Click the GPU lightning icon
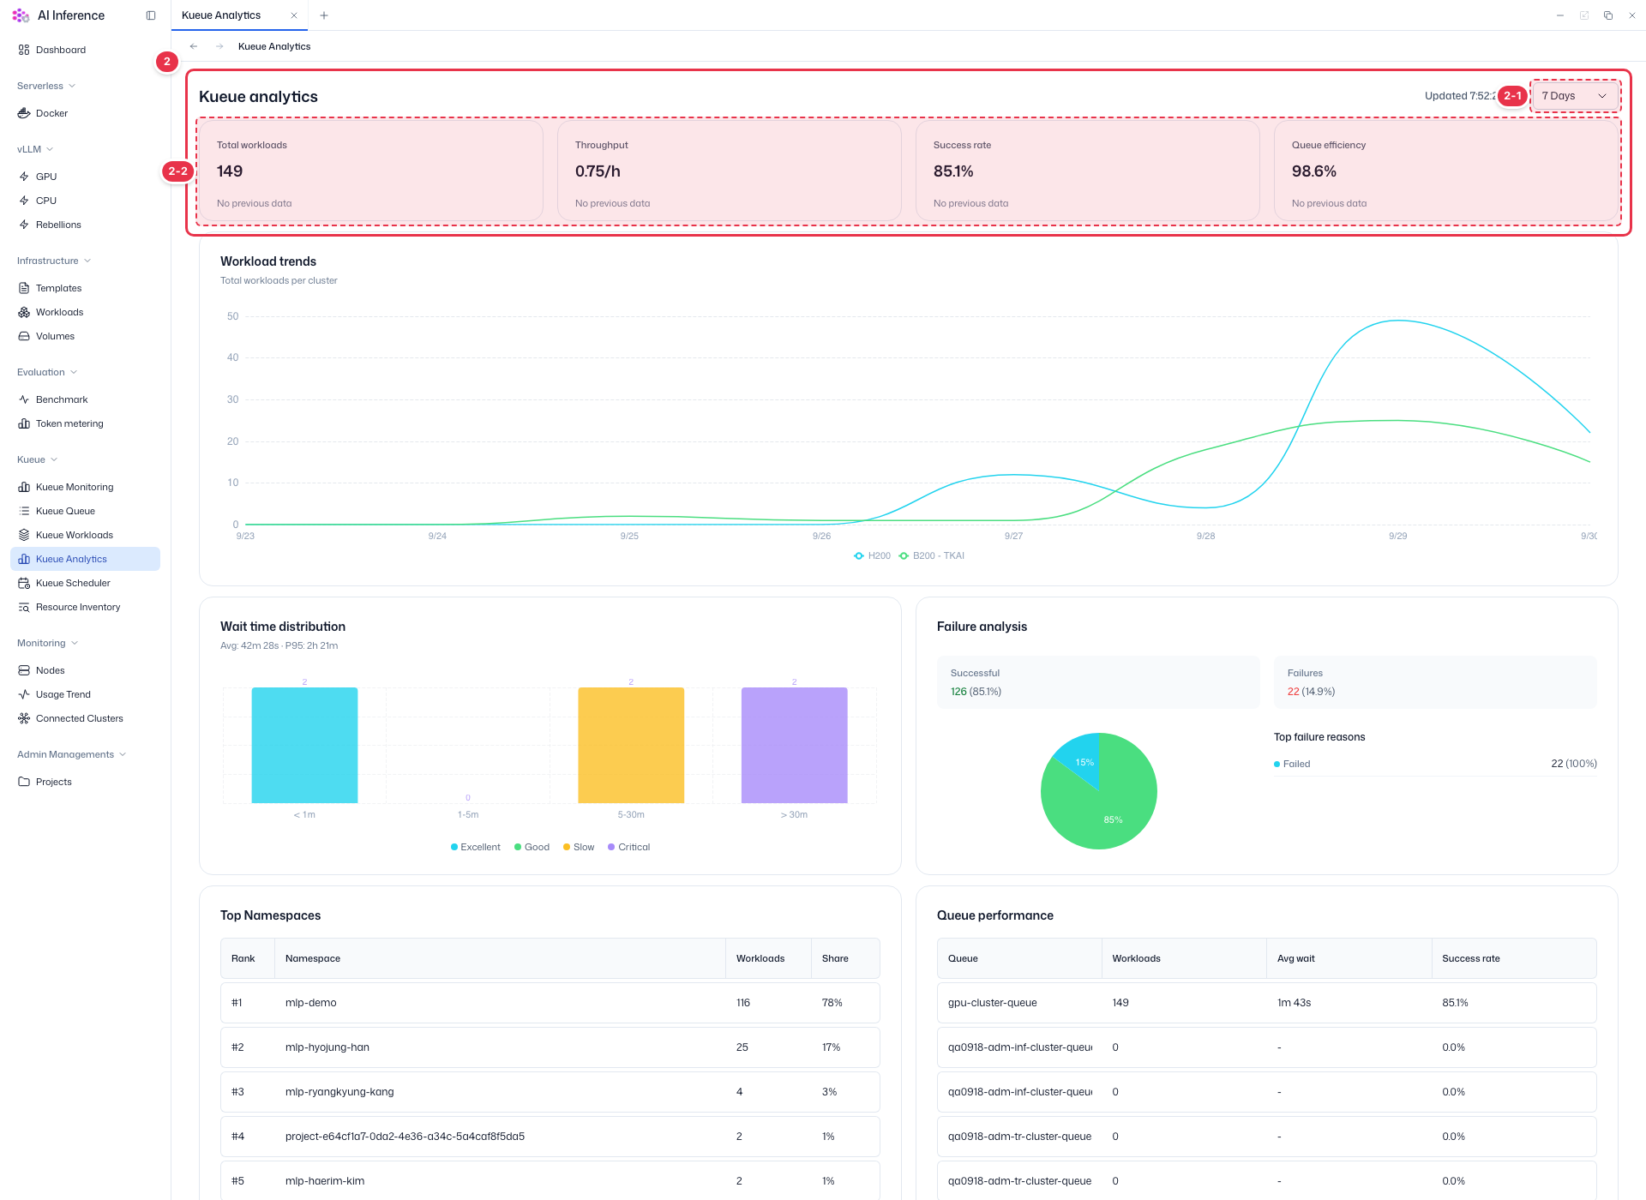Image resolution: width=1646 pixels, height=1200 pixels. click(24, 177)
